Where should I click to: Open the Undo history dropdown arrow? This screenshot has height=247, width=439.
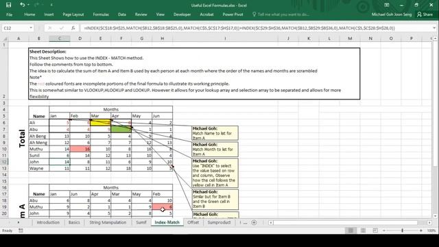click(28, 5)
